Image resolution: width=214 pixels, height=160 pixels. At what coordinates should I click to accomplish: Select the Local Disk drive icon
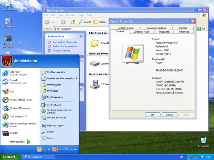pos(95,64)
